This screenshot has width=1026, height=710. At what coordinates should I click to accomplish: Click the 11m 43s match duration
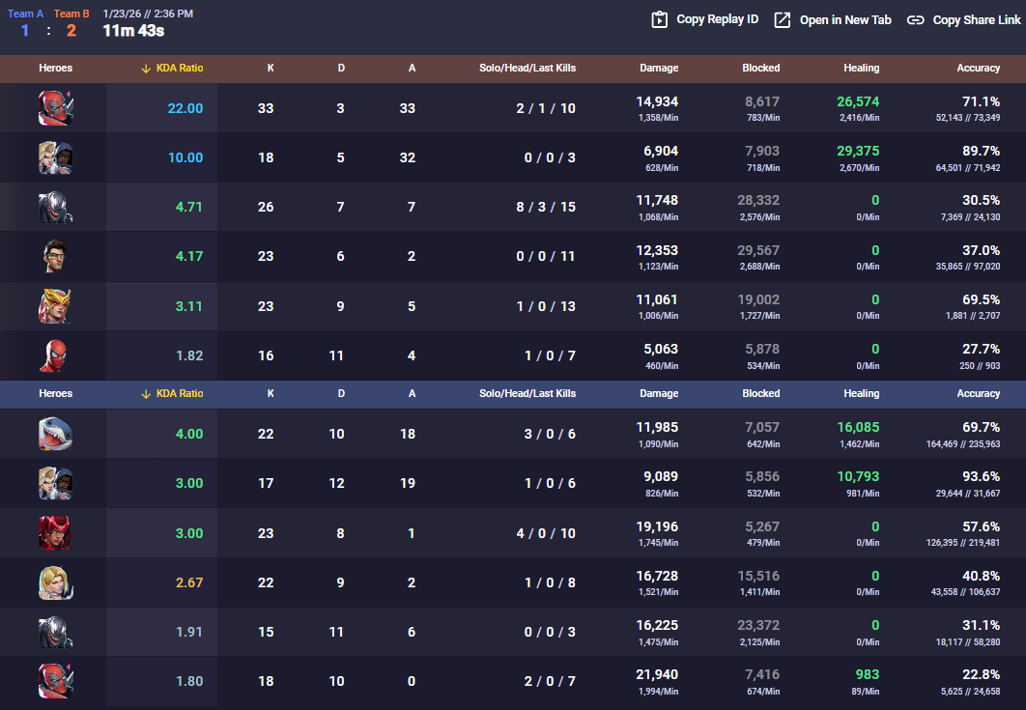pyautogui.click(x=133, y=31)
